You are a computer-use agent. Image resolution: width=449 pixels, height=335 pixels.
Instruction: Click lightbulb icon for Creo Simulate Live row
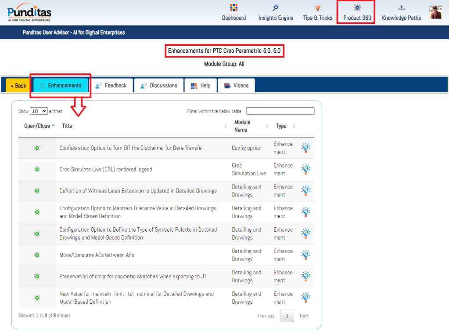tap(305, 169)
